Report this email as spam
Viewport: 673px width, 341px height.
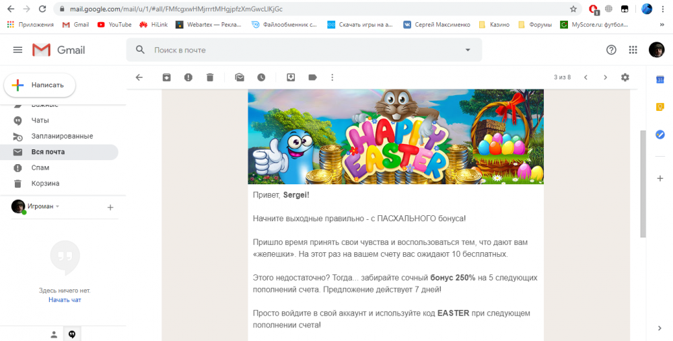pos(188,77)
